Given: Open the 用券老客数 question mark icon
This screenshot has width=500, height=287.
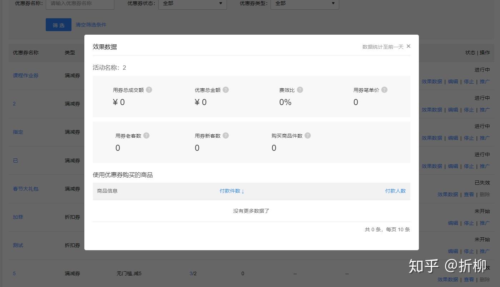Looking at the screenshot, I should [x=146, y=135].
